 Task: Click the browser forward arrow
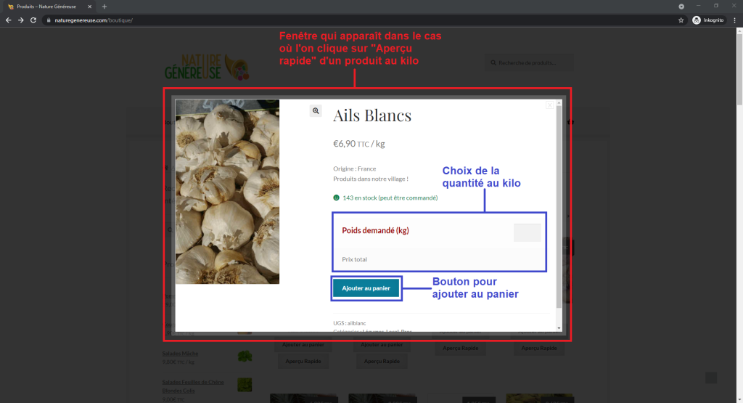point(21,20)
